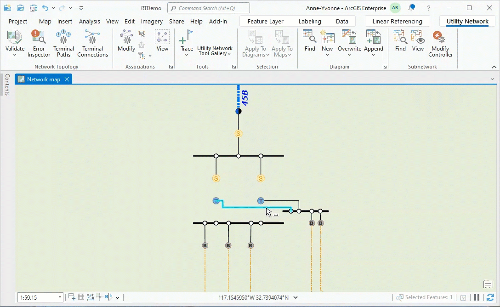
Task: Open the Associations group dialog launcher
Action: pos(171,67)
